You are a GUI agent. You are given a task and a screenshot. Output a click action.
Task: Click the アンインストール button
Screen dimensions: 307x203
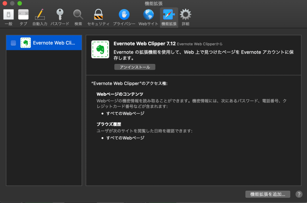click(135, 67)
